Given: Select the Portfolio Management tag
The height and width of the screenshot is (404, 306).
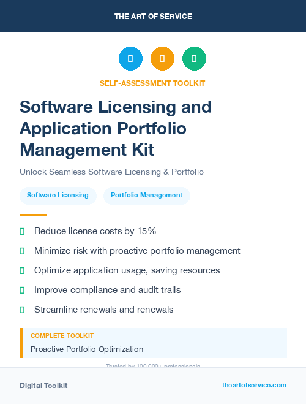Looking at the screenshot, I should [146, 196].
